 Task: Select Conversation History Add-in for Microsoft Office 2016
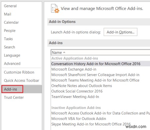tap(101, 64)
